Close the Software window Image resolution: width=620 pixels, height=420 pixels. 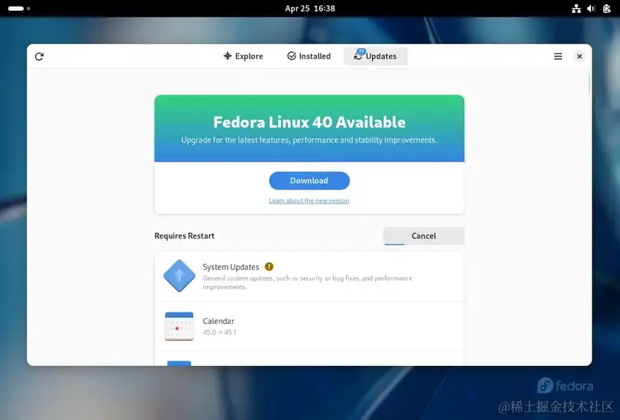coord(580,56)
